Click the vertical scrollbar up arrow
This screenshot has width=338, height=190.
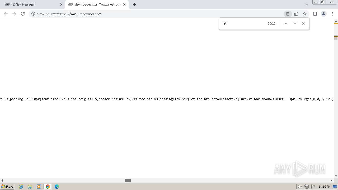[x=336, y=21]
